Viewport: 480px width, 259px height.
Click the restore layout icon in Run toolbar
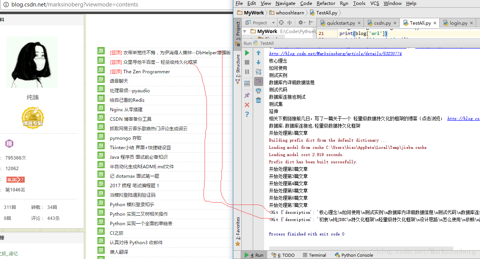[247, 84]
